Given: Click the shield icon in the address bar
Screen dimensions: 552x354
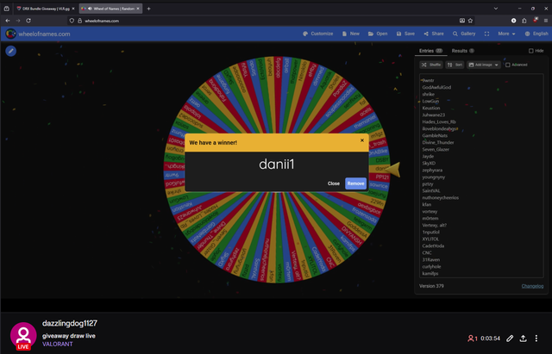Looking at the screenshot, I should click(72, 21).
